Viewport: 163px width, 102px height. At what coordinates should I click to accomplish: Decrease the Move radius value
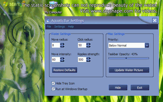(x=62, y=46)
